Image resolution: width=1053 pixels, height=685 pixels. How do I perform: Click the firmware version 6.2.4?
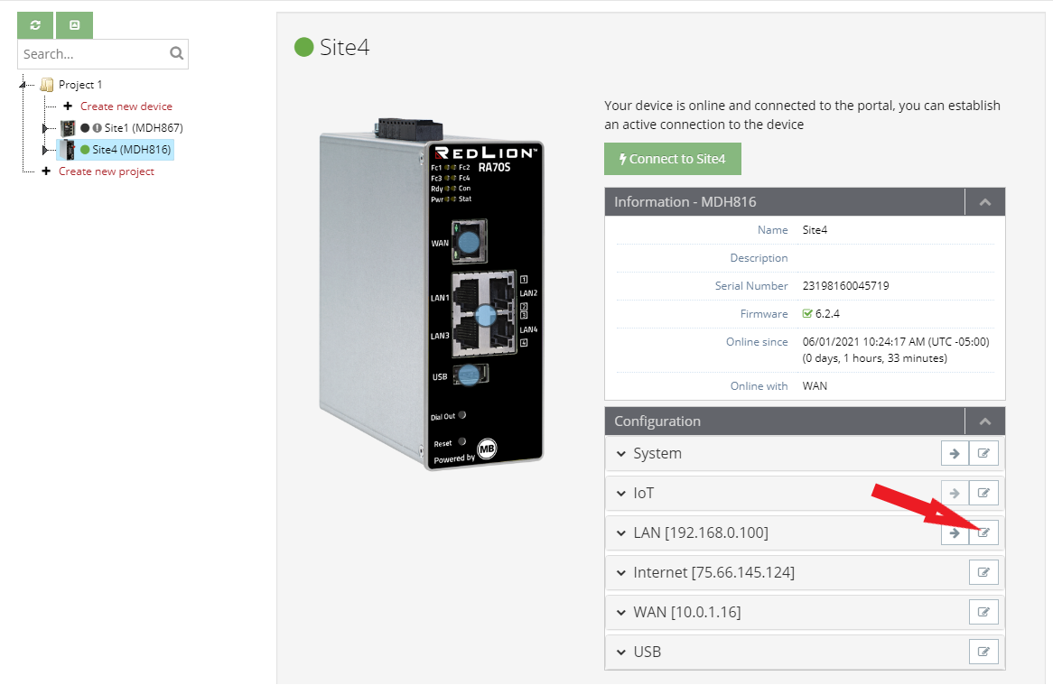coord(827,313)
